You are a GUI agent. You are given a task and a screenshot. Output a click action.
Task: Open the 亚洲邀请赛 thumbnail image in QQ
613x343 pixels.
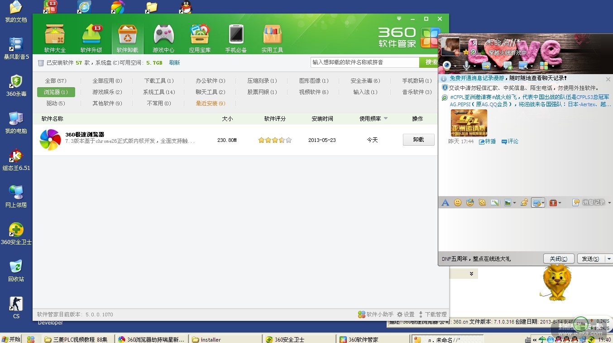(469, 123)
